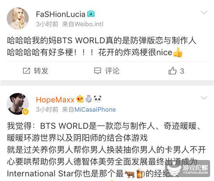Click the like count 3
The image size is (214, 181).
click(182, 71)
